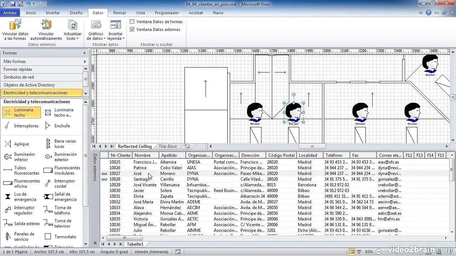Select the row for client 10029
This screenshot has width=456, height=256.
click(274, 185)
